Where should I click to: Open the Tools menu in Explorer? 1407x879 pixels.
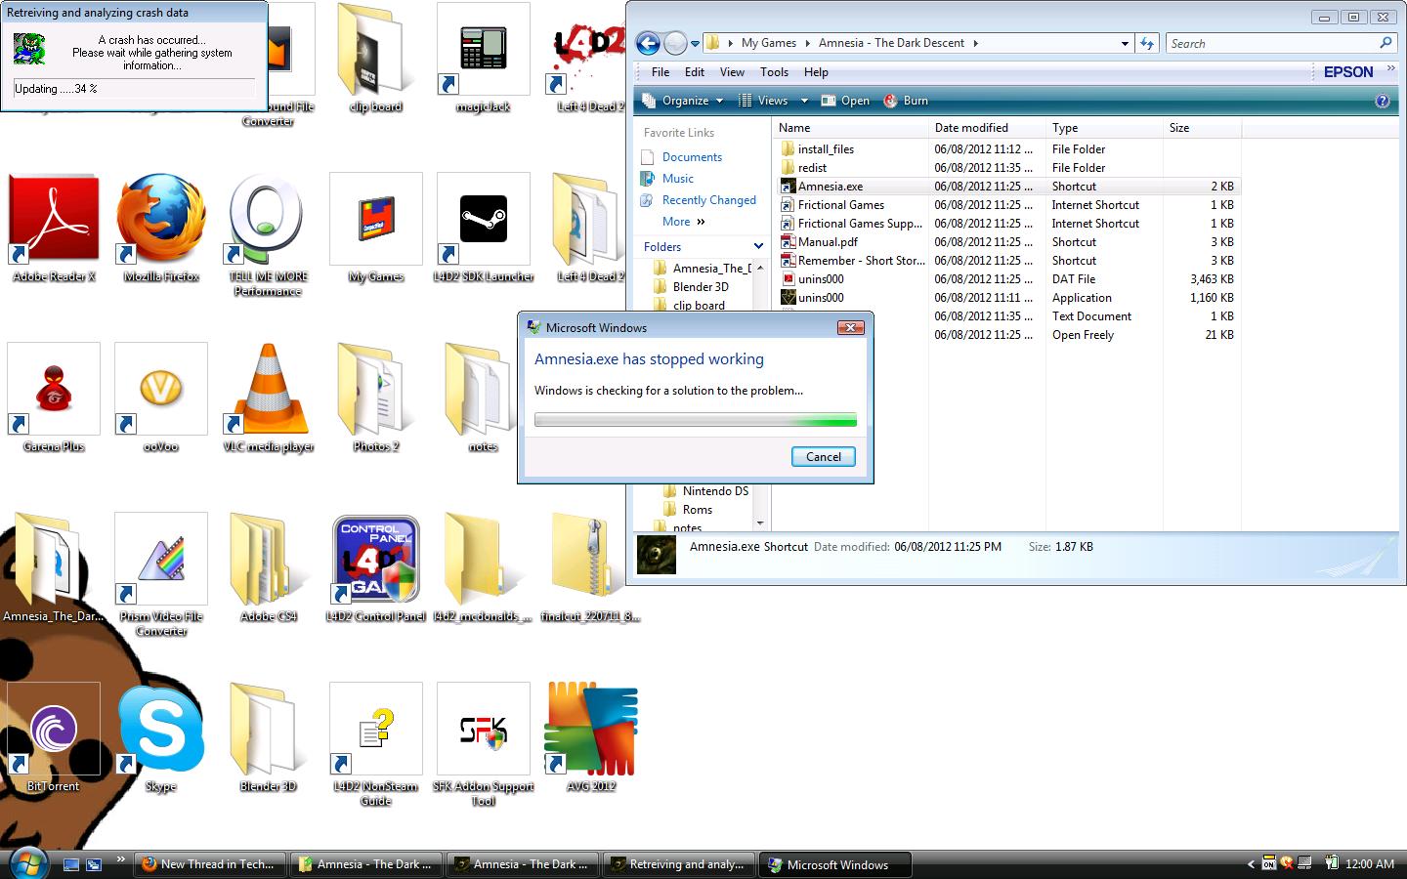pos(774,72)
